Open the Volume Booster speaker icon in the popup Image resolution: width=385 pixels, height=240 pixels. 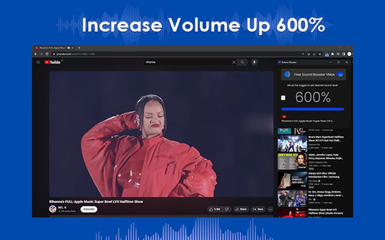(x=287, y=74)
